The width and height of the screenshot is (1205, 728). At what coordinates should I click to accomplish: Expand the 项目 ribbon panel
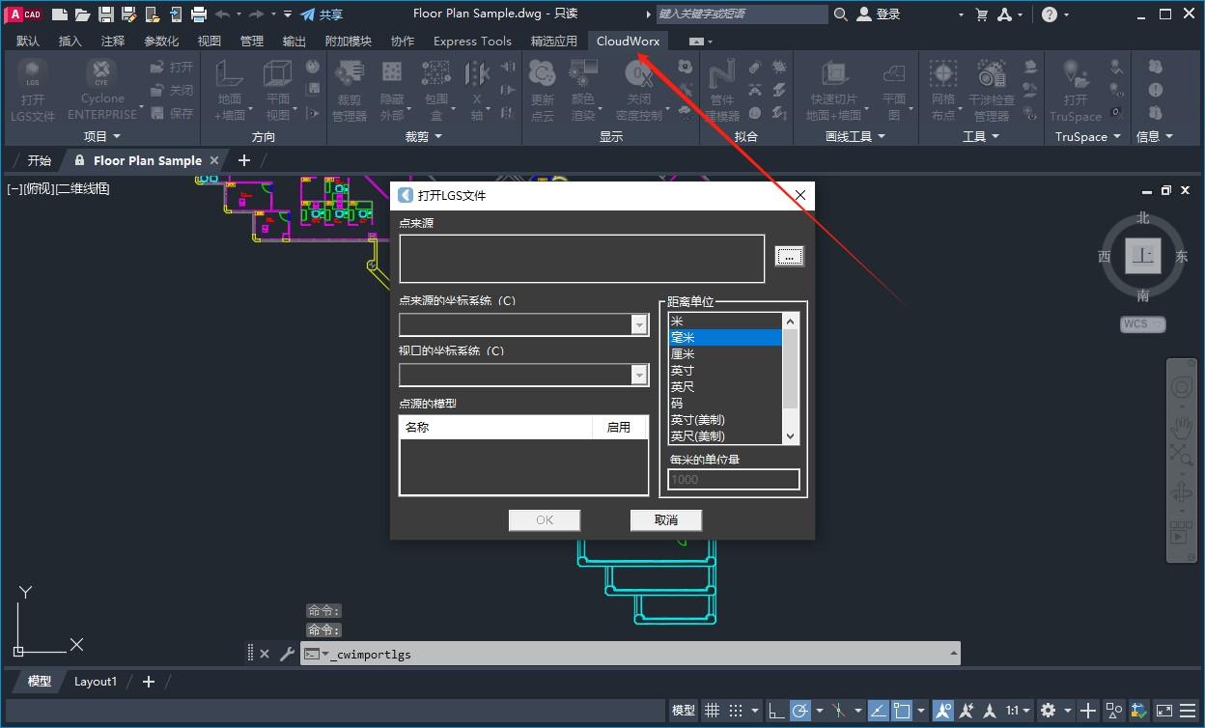102,136
